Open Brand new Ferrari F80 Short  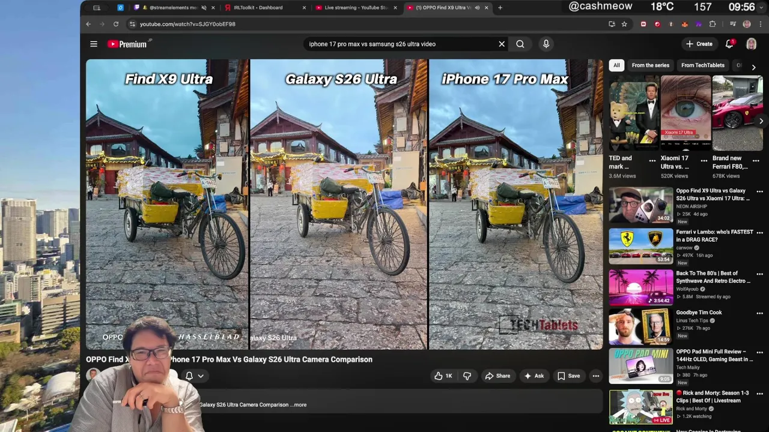737,113
